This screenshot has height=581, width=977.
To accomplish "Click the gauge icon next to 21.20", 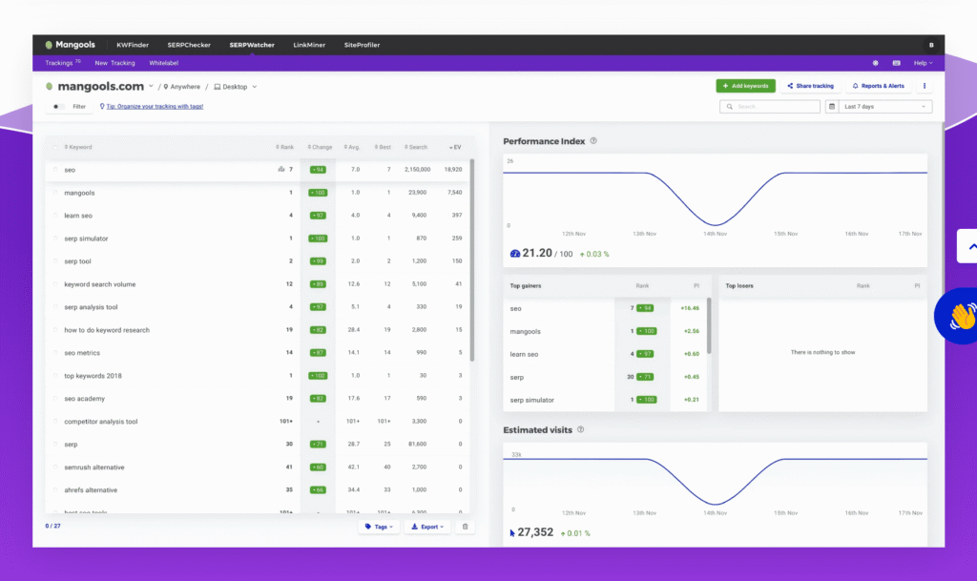I will tap(514, 254).
